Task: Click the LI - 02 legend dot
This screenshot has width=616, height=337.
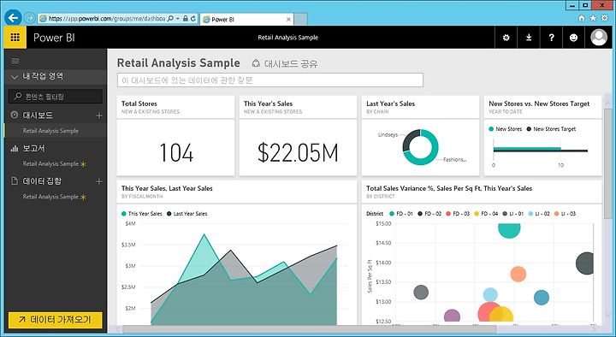Action: tap(530, 214)
